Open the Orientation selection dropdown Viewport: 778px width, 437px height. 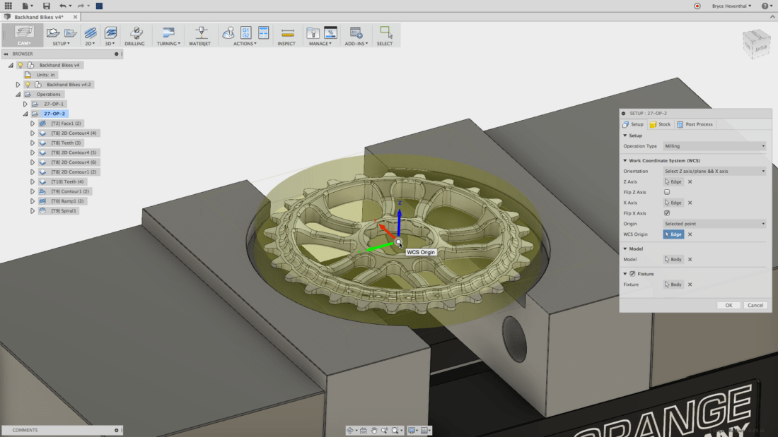point(714,171)
